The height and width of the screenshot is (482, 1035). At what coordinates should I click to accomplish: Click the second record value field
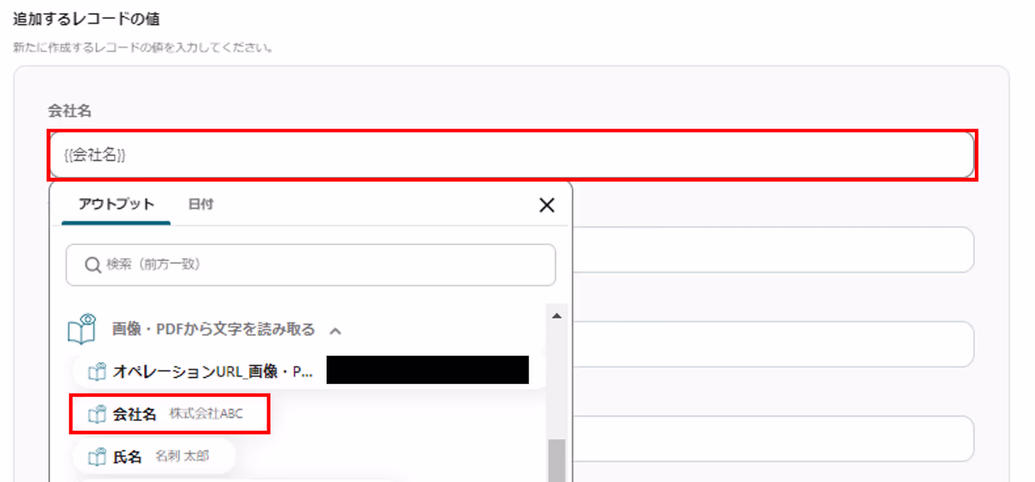(x=773, y=249)
